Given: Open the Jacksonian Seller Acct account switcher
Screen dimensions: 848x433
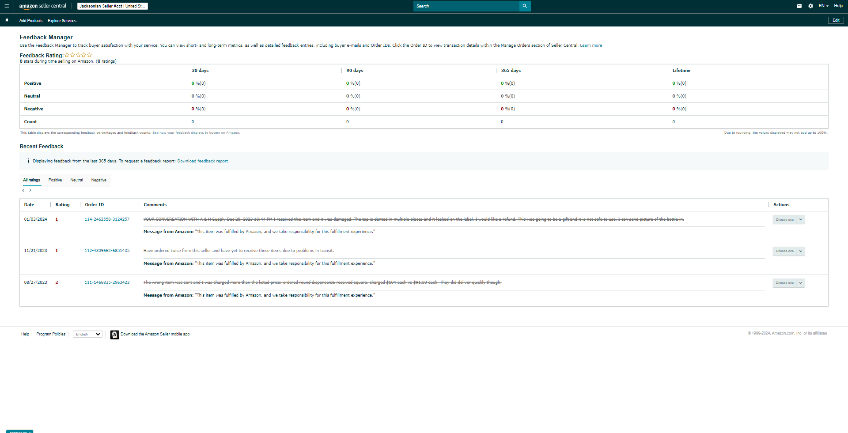Looking at the screenshot, I should (x=112, y=6).
